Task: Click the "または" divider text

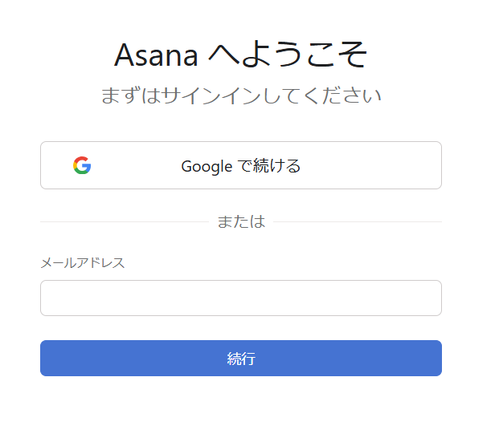Action: [241, 221]
